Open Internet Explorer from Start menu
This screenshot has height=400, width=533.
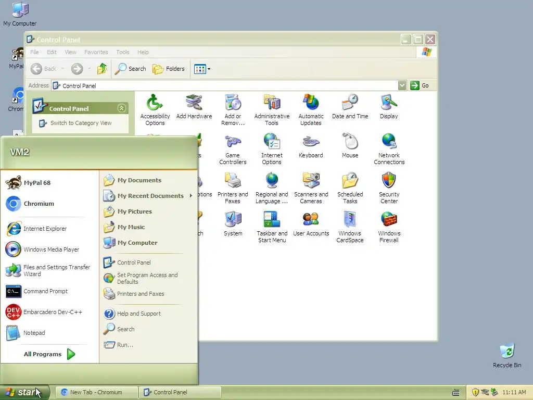tap(49, 229)
